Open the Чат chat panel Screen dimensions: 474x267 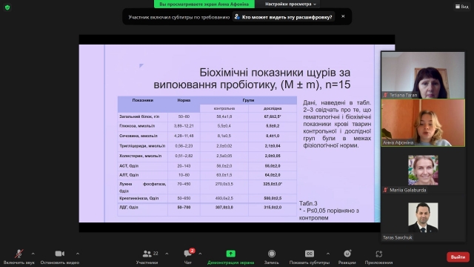point(188,257)
